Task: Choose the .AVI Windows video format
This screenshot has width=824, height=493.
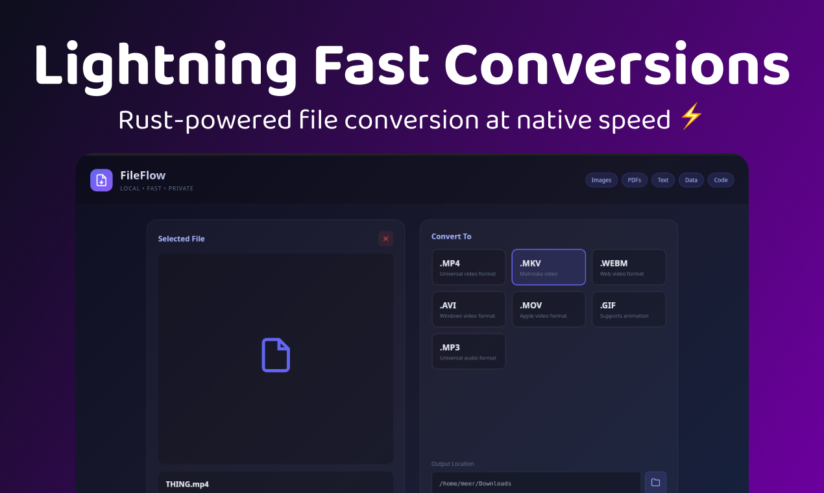Action: (x=468, y=309)
